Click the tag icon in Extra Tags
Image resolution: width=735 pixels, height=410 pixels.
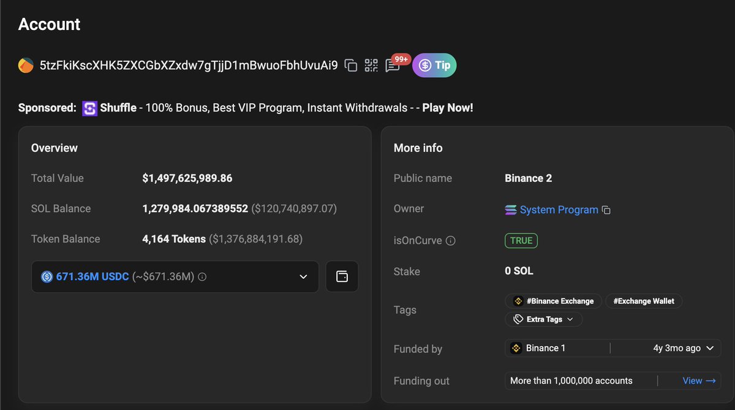519,319
